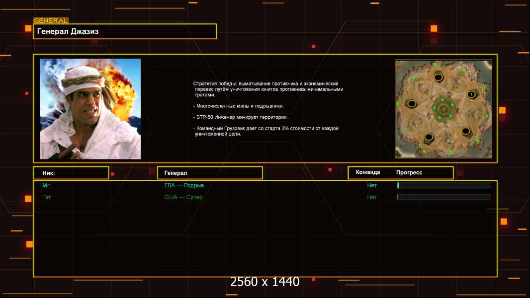Click the 'Командный Грузовик' description line

coord(265,131)
